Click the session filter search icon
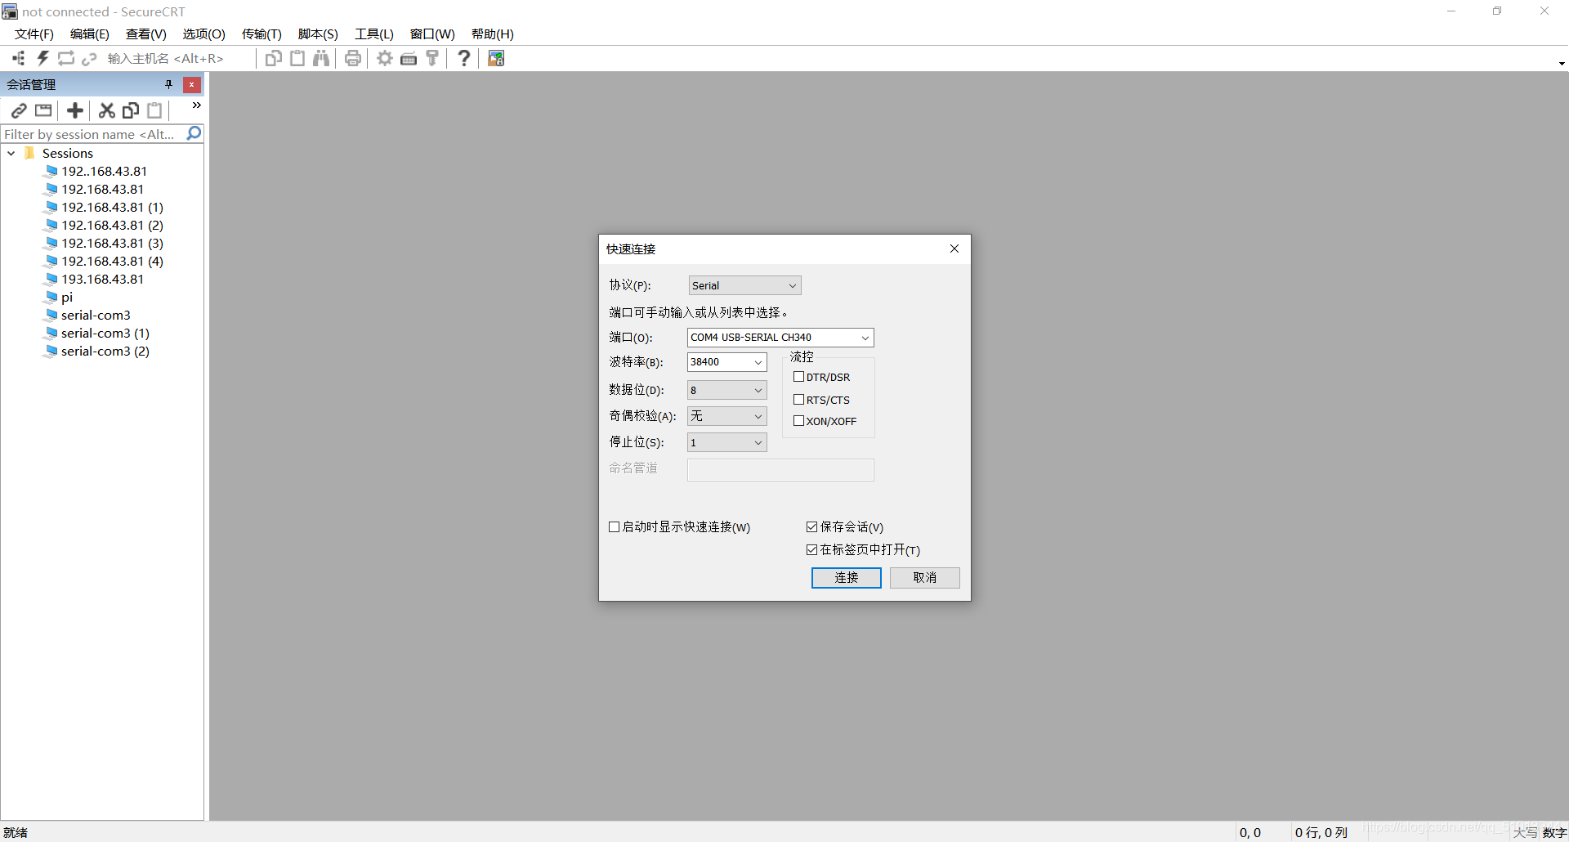The width and height of the screenshot is (1569, 842). (194, 133)
